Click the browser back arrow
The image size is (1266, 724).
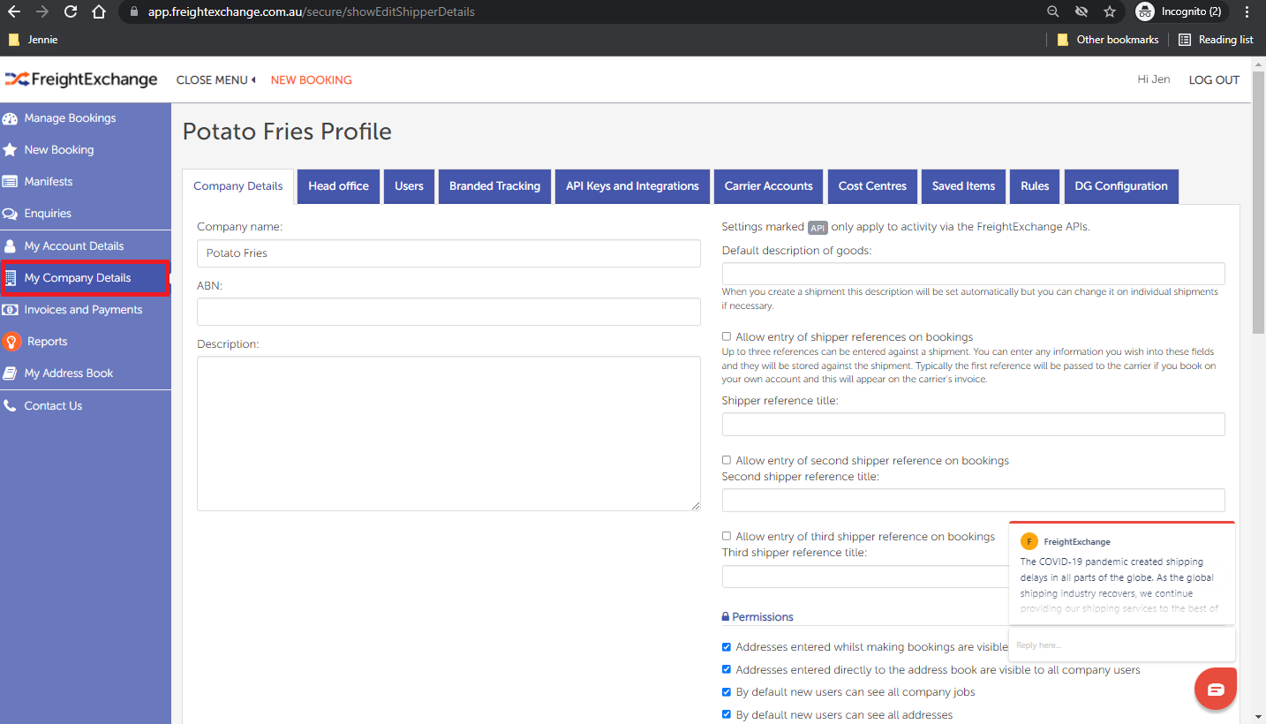[13, 11]
